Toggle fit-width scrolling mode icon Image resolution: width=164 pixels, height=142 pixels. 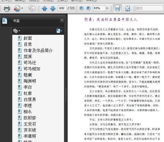117,8
